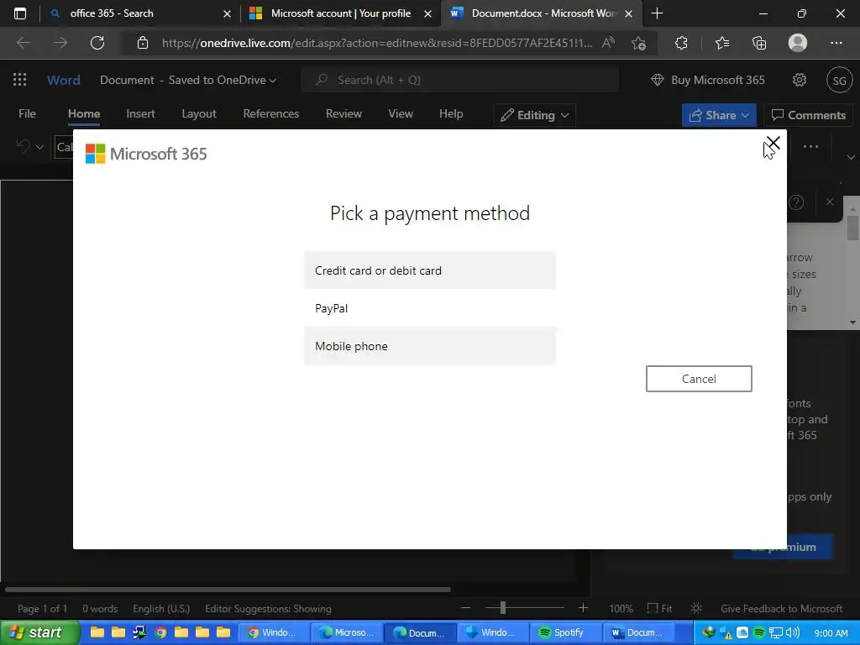The image size is (860, 645).
Task: Click the browser forward arrow
Action: (60, 43)
